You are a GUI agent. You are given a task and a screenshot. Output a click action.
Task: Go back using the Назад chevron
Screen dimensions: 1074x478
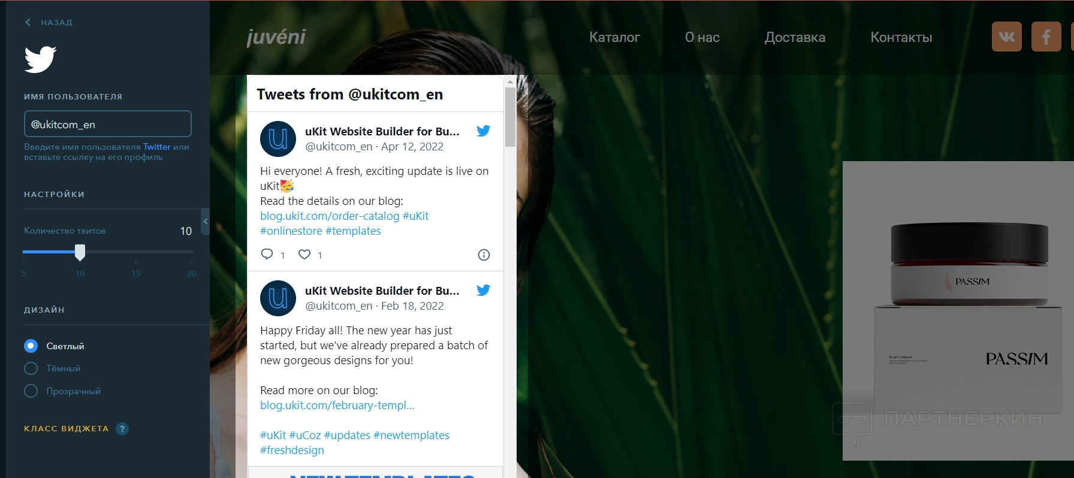[28, 22]
